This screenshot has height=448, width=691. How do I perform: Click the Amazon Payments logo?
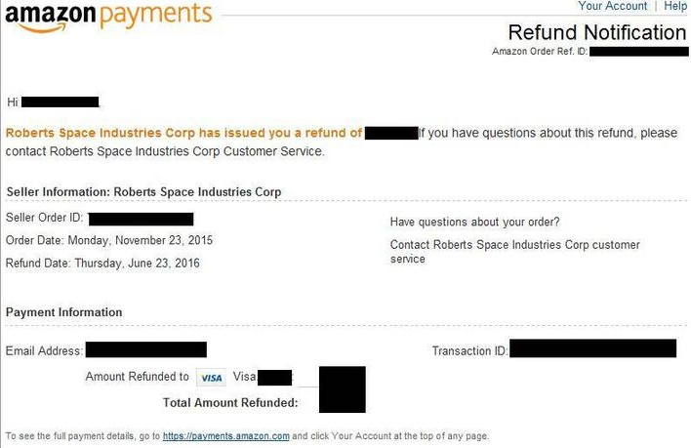click(x=108, y=18)
